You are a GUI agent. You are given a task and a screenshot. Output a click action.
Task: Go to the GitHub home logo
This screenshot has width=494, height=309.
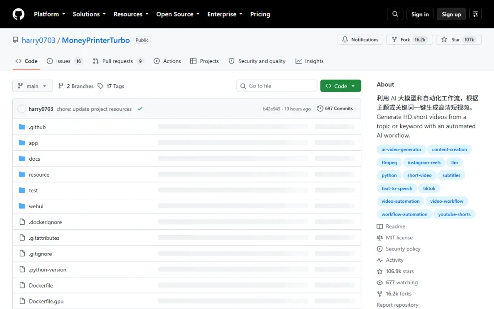[x=18, y=14]
